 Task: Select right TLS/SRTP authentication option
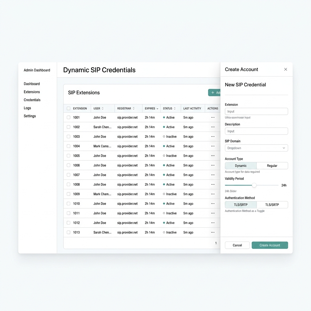pos(272,205)
